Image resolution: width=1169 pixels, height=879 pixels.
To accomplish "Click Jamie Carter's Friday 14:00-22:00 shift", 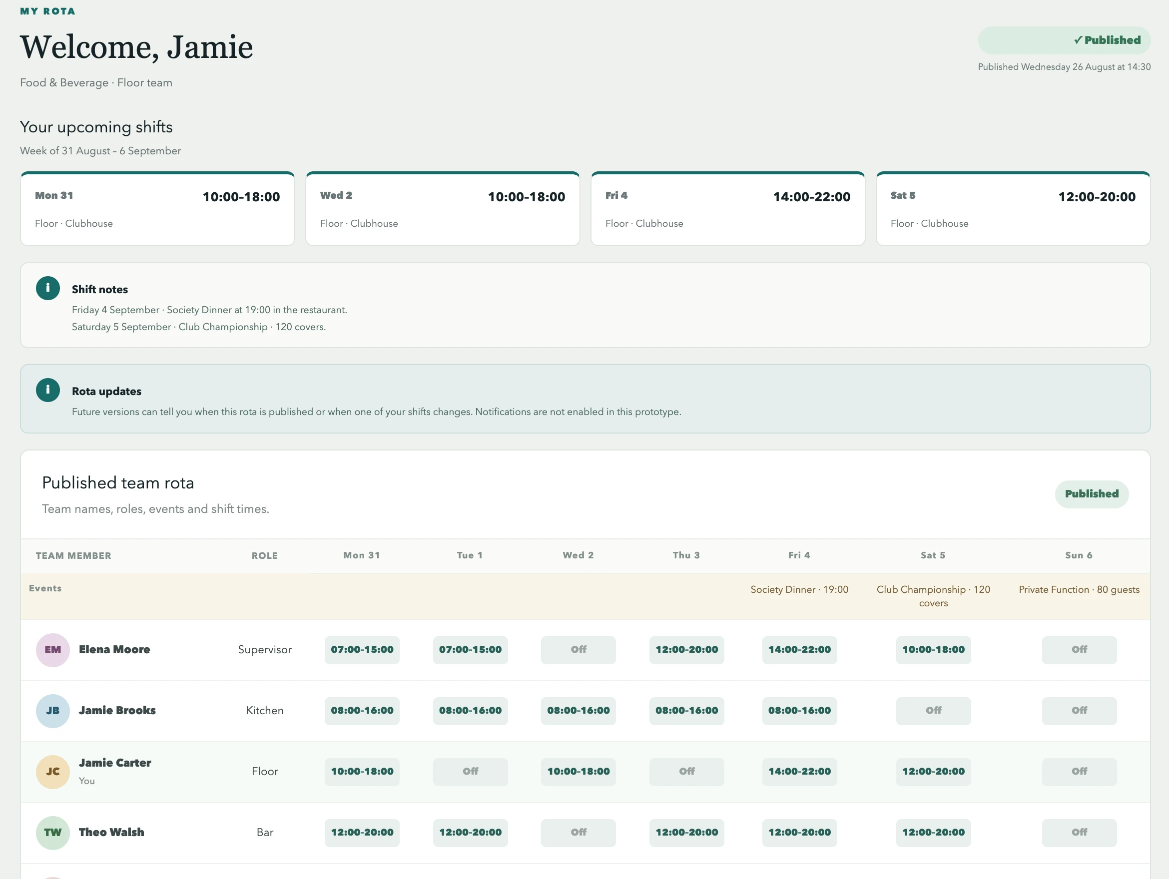I will click(799, 772).
